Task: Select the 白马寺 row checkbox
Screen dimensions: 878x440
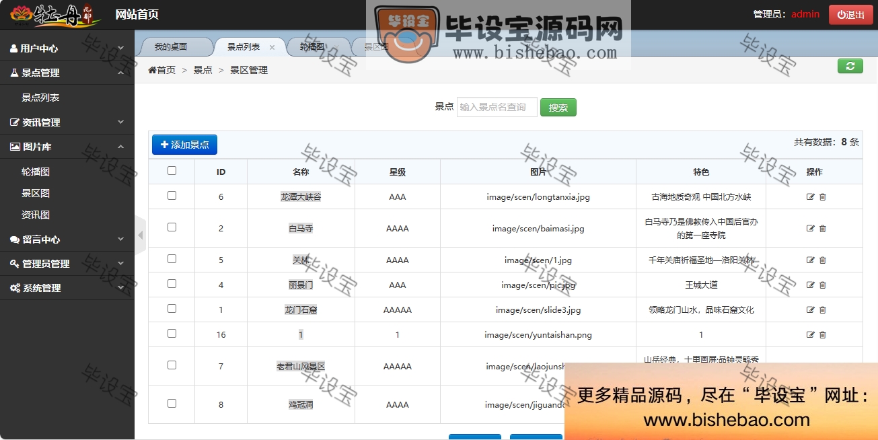Action: (x=172, y=227)
